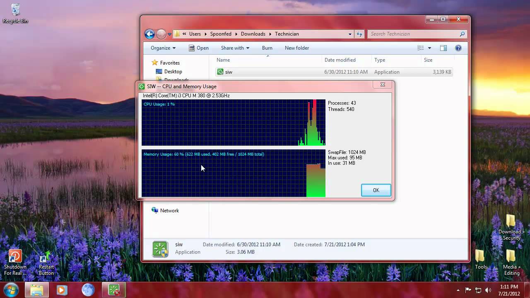Select Downloads in the address breadcrumb
This screenshot has width=530, height=298.
point(253,34)
